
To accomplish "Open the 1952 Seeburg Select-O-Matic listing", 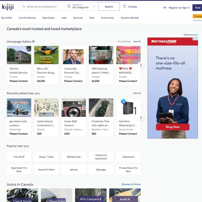I will [101, 65].
